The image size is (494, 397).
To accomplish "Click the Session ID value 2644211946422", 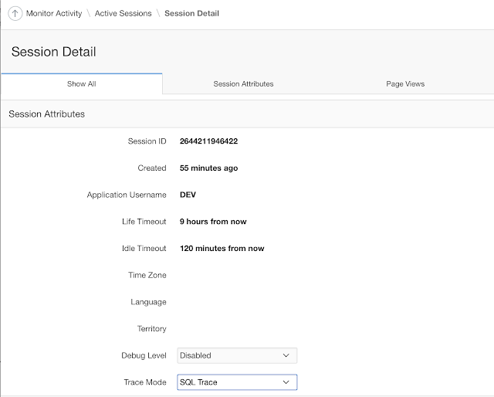I will coord(208,141).
